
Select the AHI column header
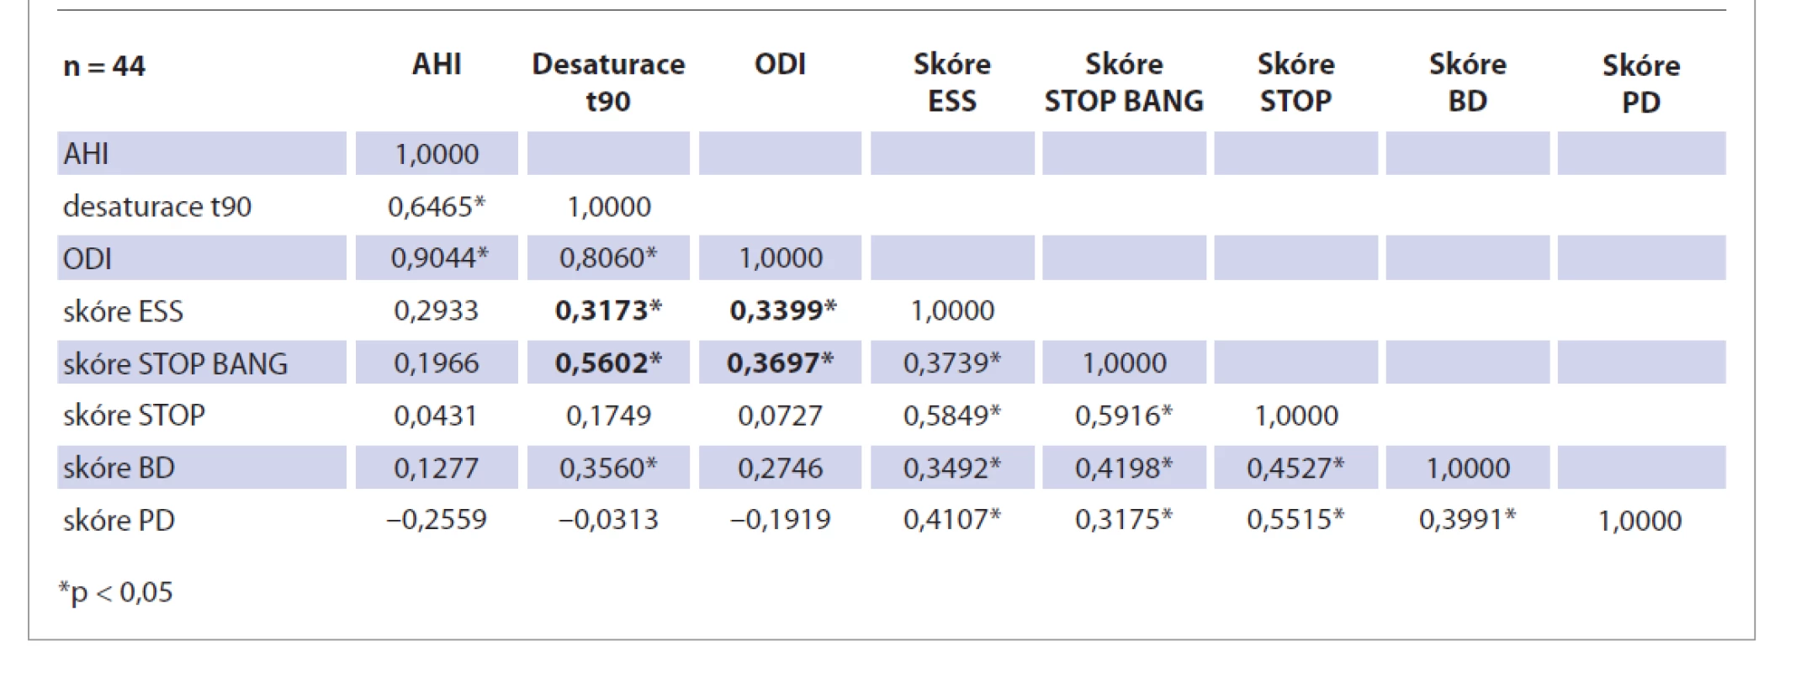437,64
